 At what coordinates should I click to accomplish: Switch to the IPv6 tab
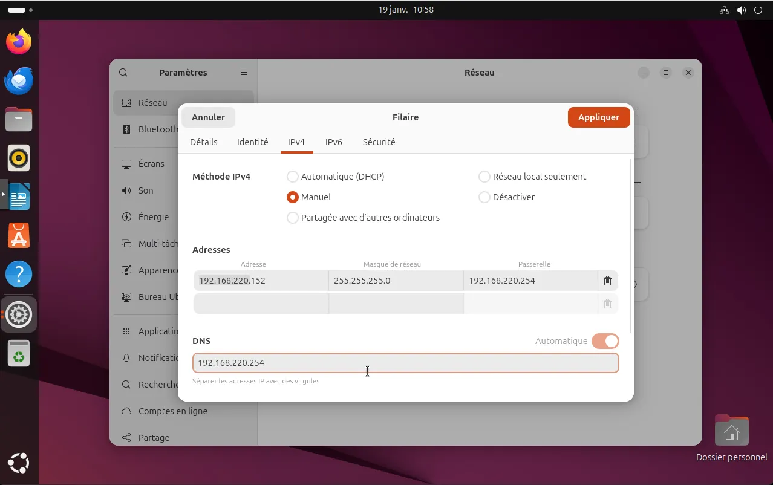tap(333, 142)
